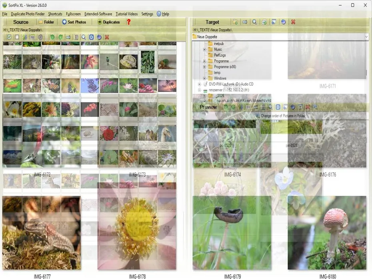Viewport: 372px width, 279px height.
Task: Click the red question mark help icon
Action: coord(129,22)
